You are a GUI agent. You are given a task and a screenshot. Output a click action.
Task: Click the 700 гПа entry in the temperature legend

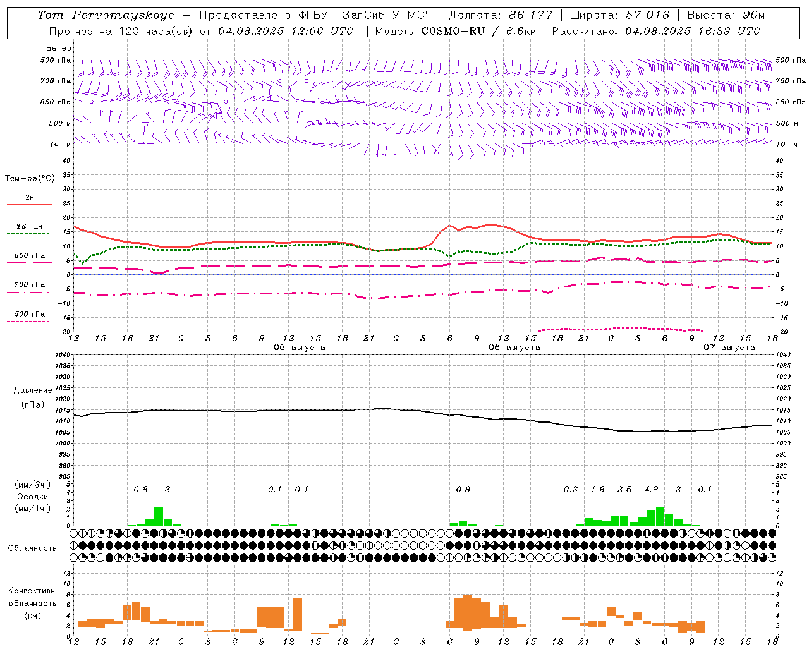[x=30, y=284]
